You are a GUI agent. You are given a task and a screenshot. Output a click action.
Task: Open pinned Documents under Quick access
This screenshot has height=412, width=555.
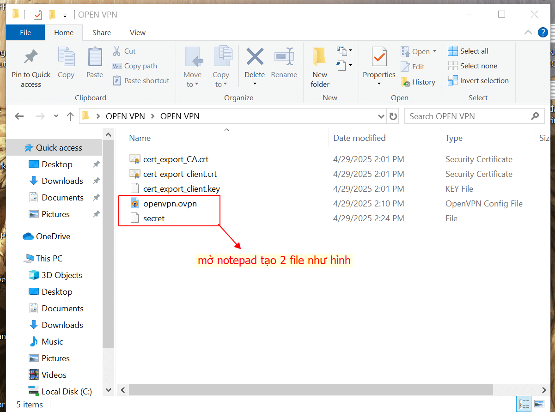(x=62, y=198)
